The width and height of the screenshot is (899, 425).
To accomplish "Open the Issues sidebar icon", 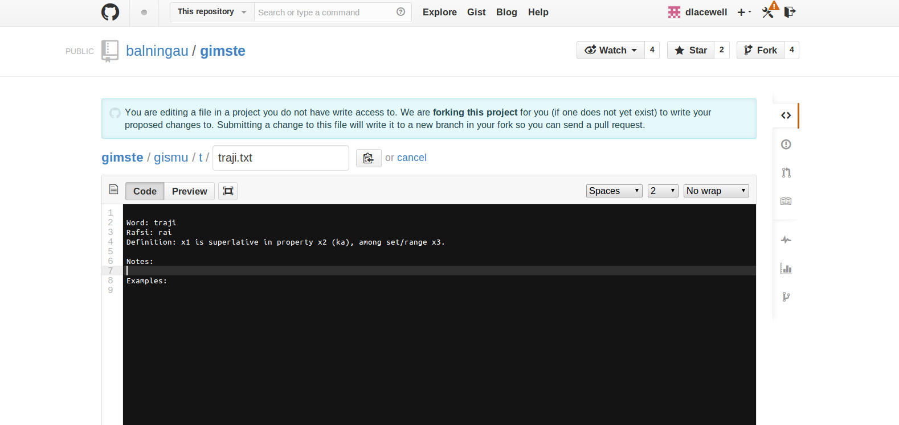I will click(x=786, y=145).
